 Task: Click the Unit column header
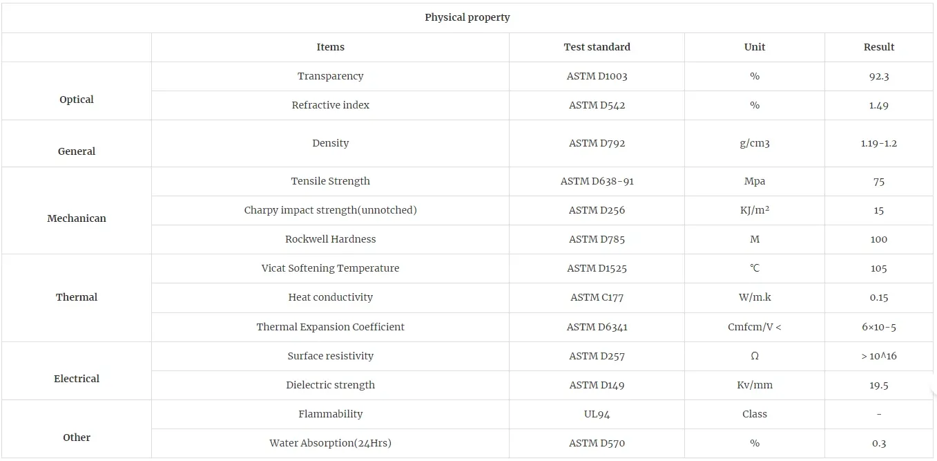(754, 47)
